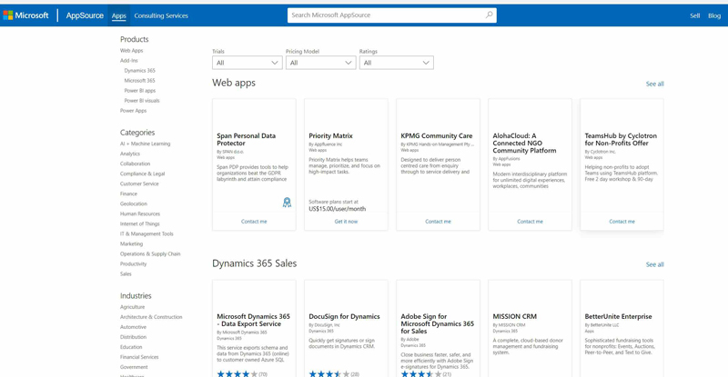Click Contact me on AlohaCloud card
Viewport: 728px width, 377px height.
pyautogui.click(x=530, y=222)
